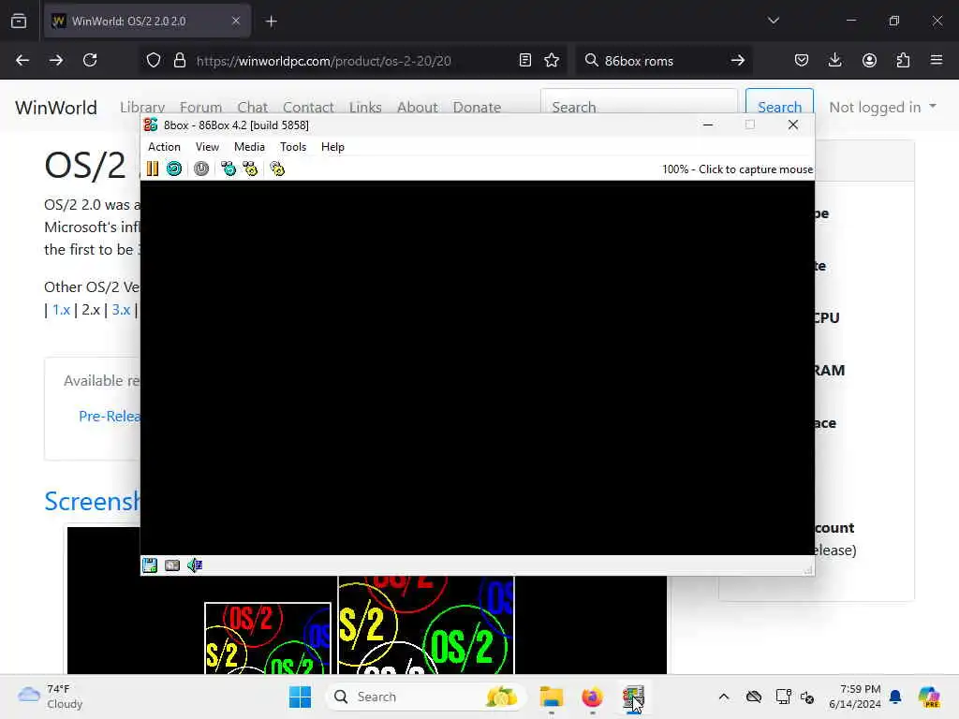Image resolution: width=959 pixels, height=719 pixels.
Task: Click the Firefox search box with '86box roms'
Action: [662, 61]
